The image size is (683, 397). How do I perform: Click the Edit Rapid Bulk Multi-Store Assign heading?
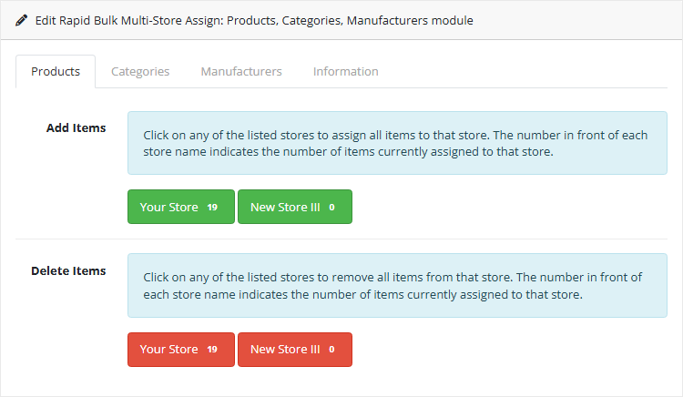point(254,20)
